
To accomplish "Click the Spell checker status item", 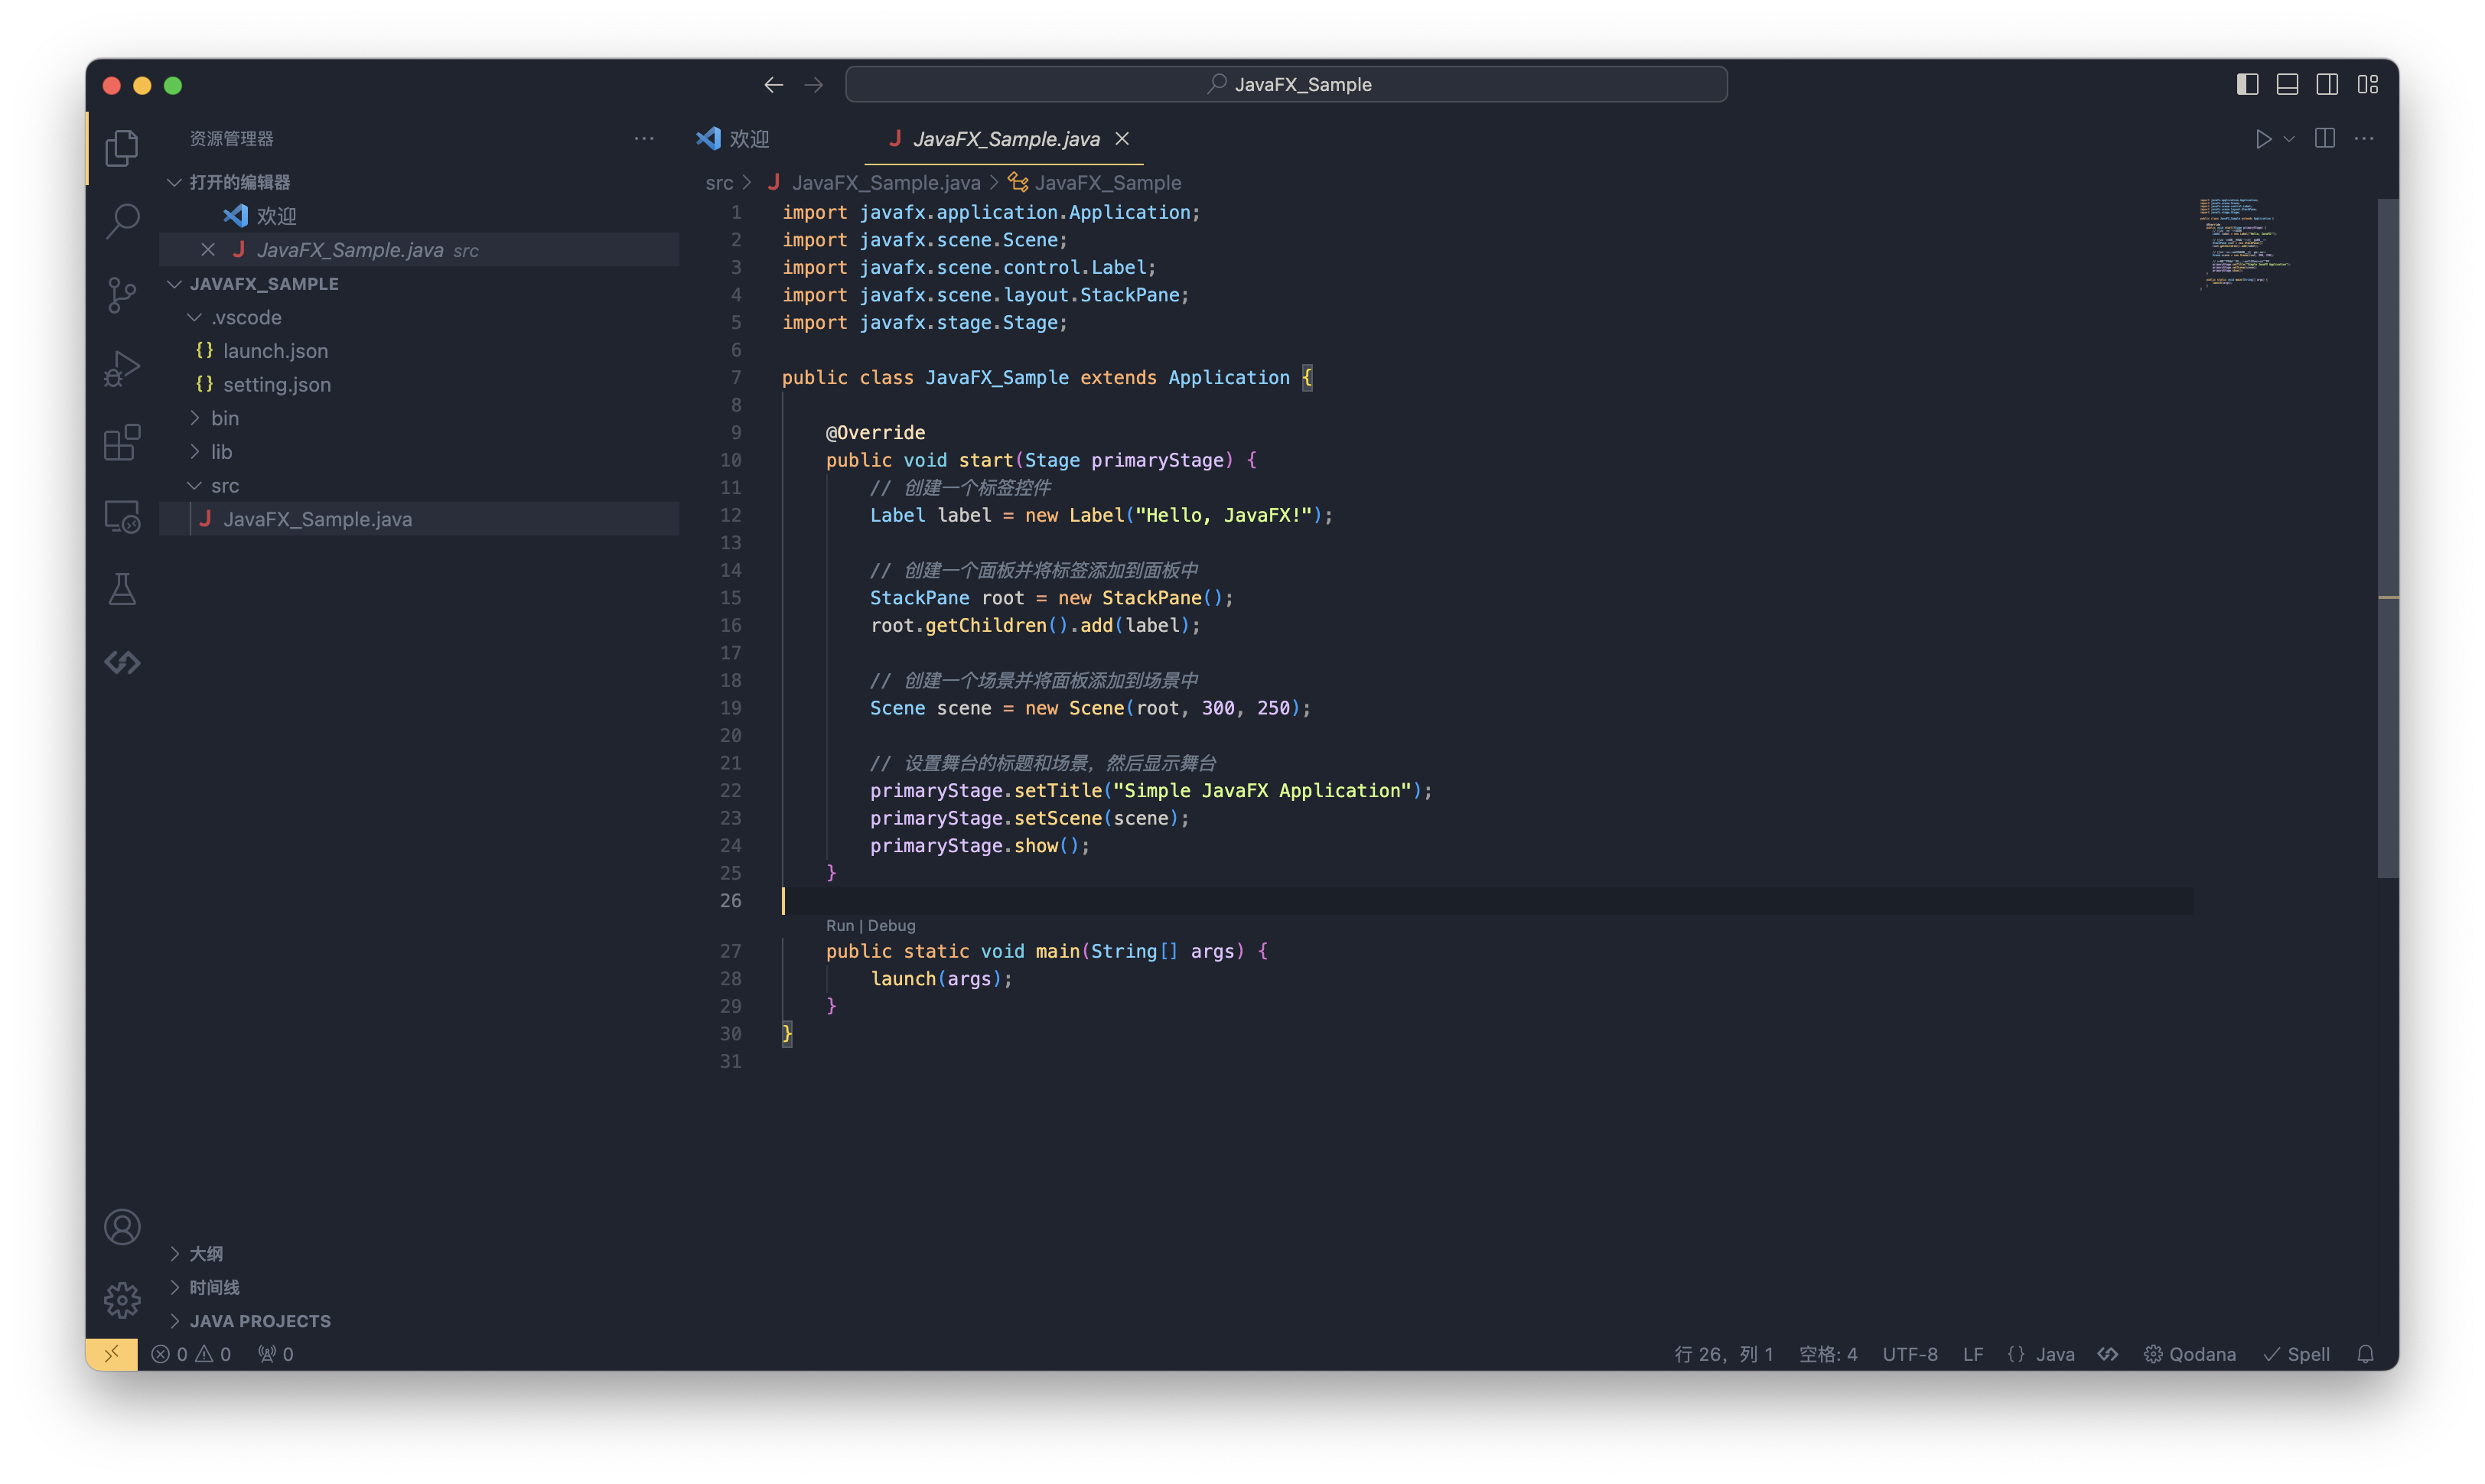I will pyautogui.click(x=2297, y=1354).
